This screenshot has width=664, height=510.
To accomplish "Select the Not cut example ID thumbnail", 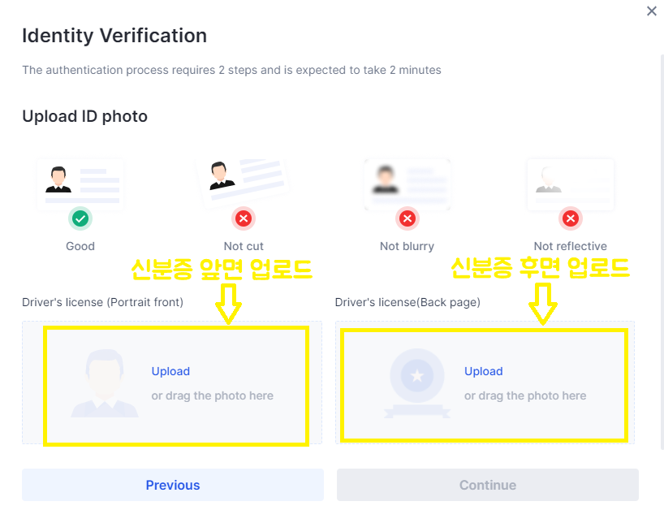I will pos(244,180).
